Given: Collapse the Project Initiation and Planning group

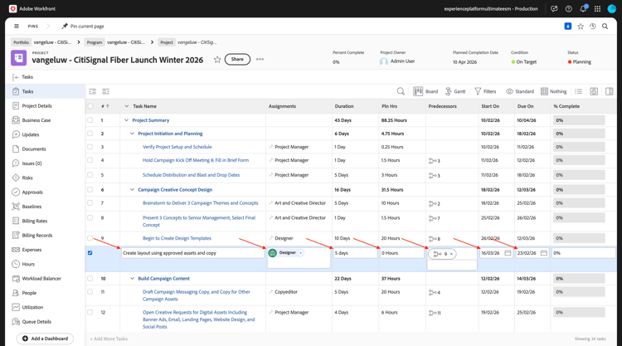Looking at the screenshot, I should pyautogui.click(x=132, y=134).
